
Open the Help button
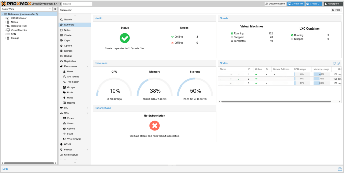click(x=336, y=10)
